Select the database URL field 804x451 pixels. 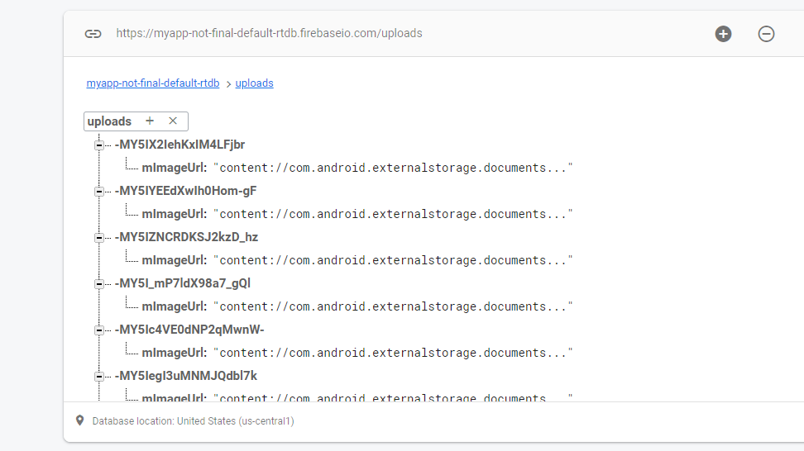coord(269,34)
